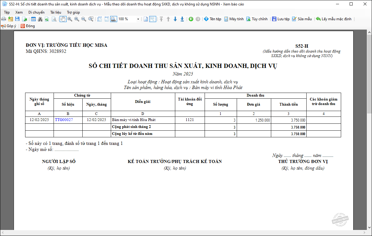Viewport: 372px width, 236px height.
Task: Click the Open file folder icon
Action: 11,19
